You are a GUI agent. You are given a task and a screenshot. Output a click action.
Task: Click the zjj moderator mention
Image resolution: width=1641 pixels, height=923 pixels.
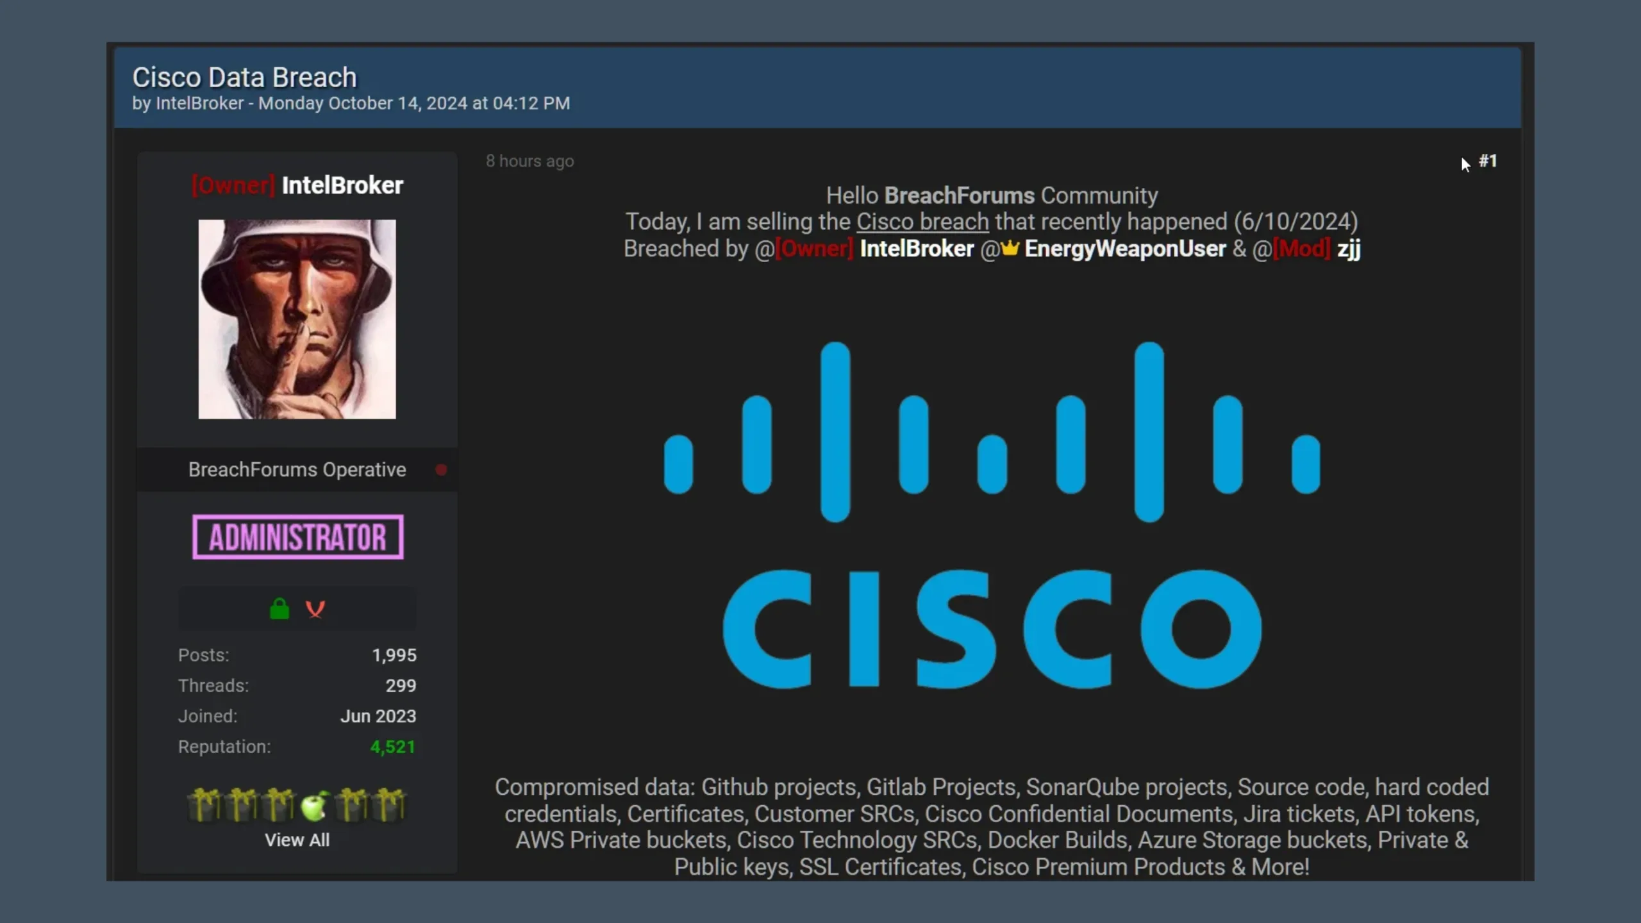click(x=1348, y=249)
